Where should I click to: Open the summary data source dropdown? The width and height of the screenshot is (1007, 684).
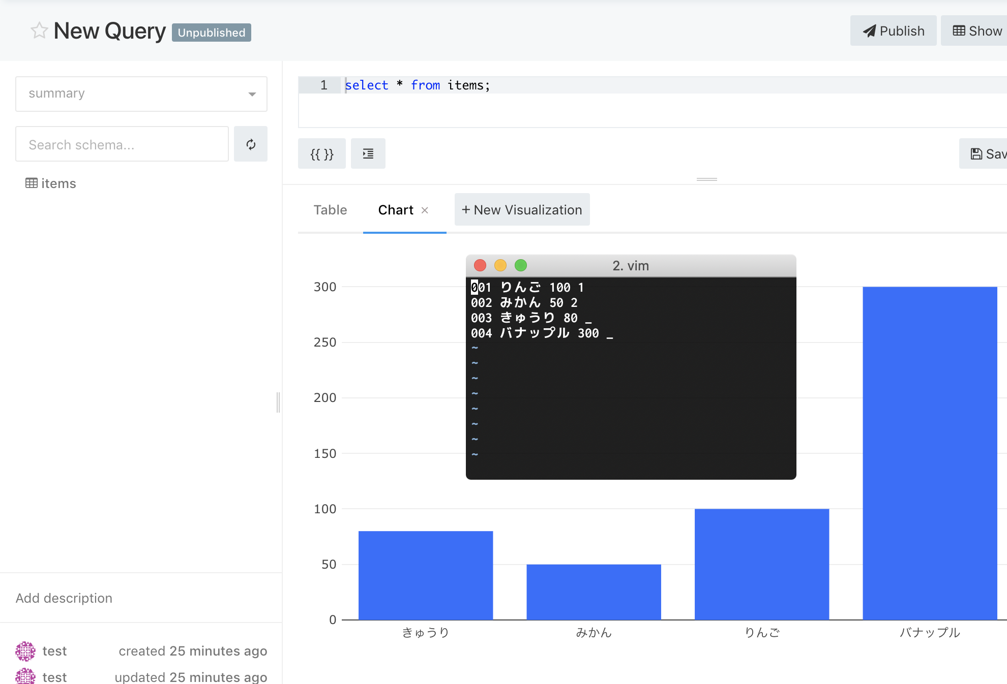coord(141,94)
